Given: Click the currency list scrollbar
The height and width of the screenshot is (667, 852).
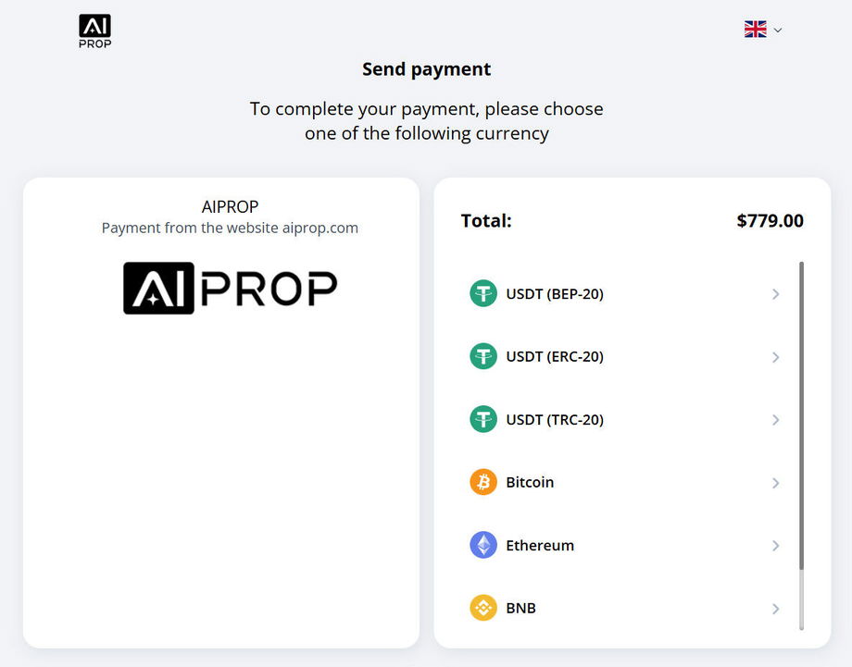Looking at the screenshot, I should (x=801, y=416).
